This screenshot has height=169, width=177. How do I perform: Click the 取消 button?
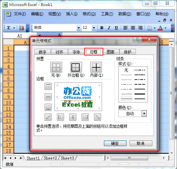click(141, 143)
